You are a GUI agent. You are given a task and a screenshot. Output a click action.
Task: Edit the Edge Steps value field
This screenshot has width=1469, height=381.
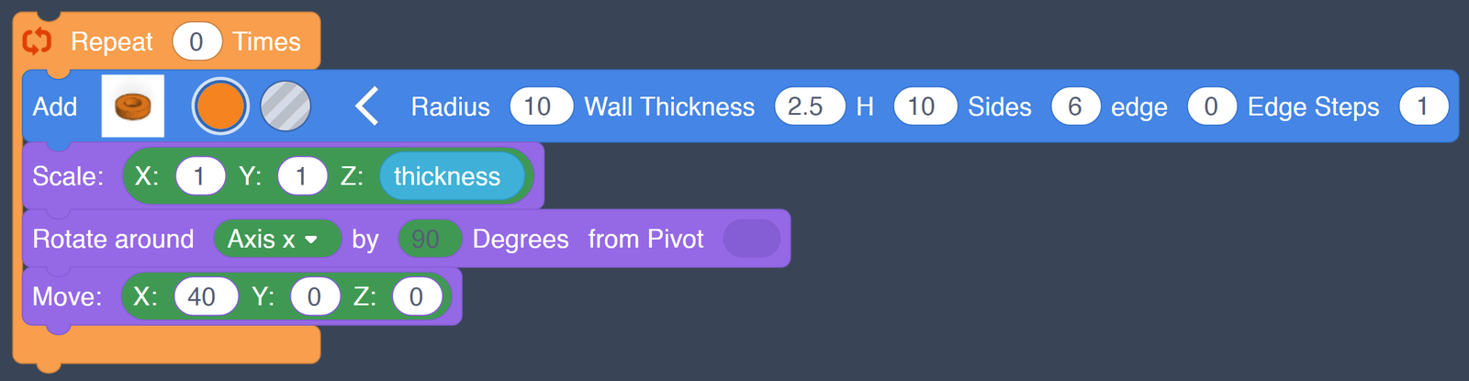pos(1422,106)
